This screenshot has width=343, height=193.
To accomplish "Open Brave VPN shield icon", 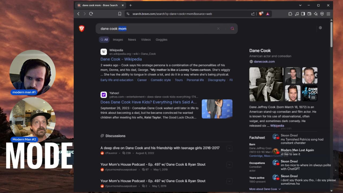I will tap(322, 14).
